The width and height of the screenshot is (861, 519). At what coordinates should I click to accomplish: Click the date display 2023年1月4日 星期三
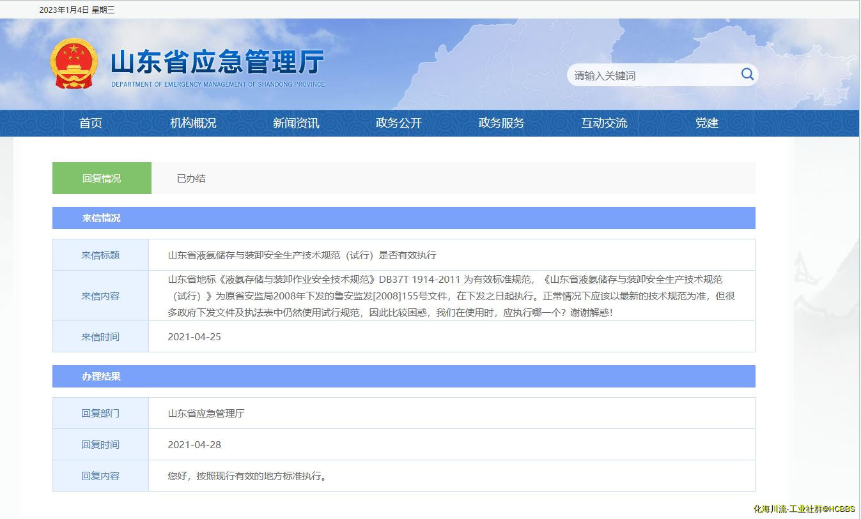point(77,10)
